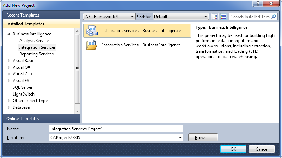The height and width of the screenshot is (158, 282).
Task: Click the tree scrollbar up arrow
Action: [77, 31]
